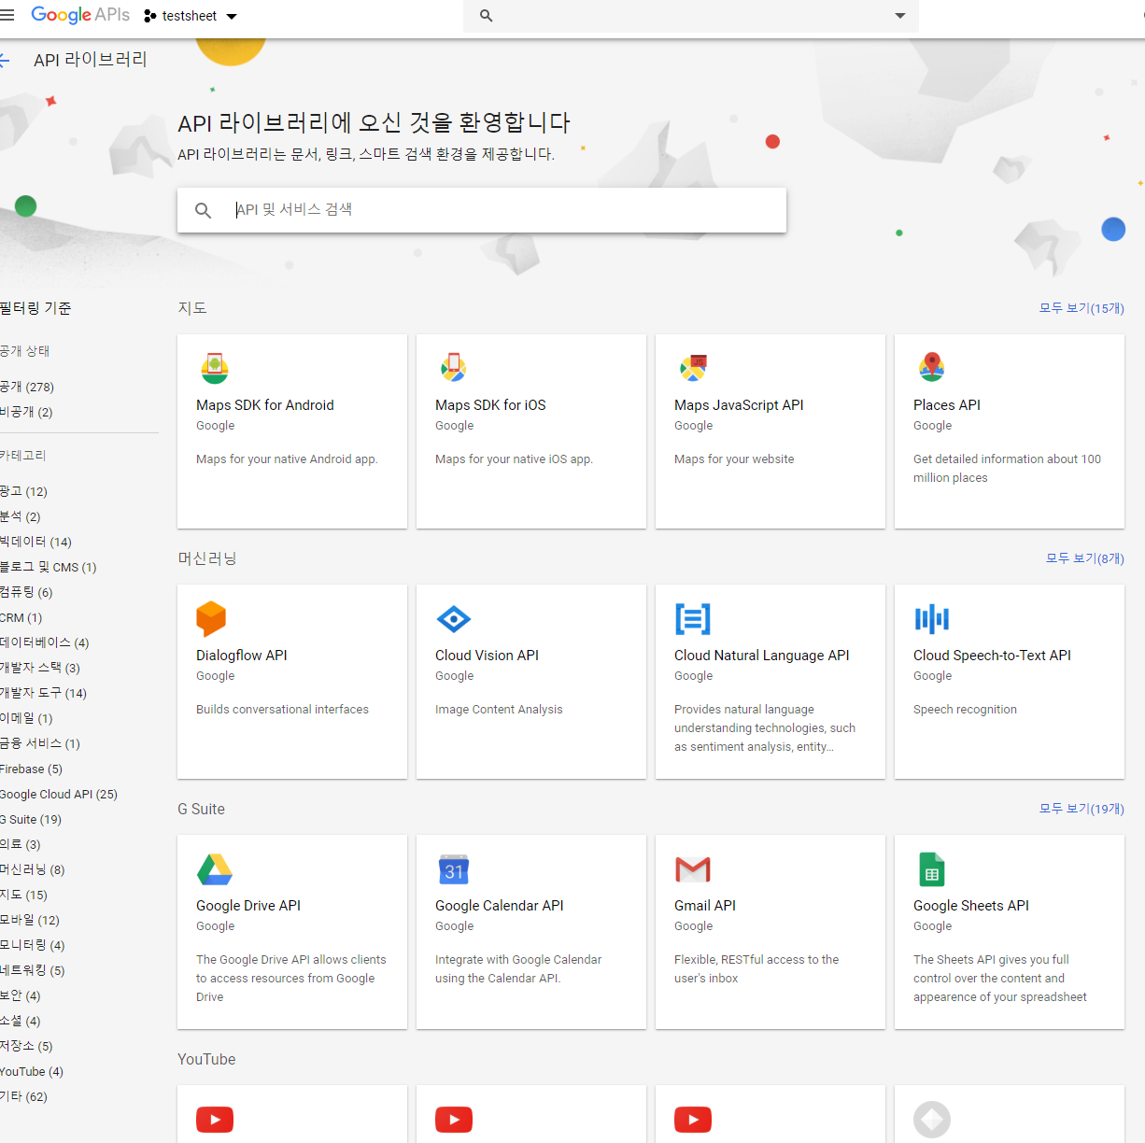
Task: Open the hamburger navigation menu
Action: click(x=7, y=16)
